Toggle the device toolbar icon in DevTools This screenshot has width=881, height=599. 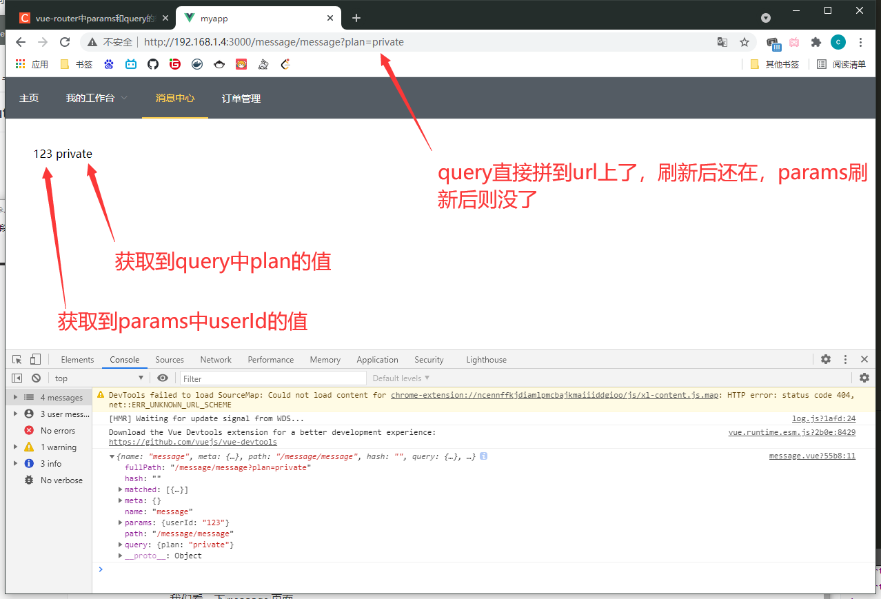click(35, 359)
